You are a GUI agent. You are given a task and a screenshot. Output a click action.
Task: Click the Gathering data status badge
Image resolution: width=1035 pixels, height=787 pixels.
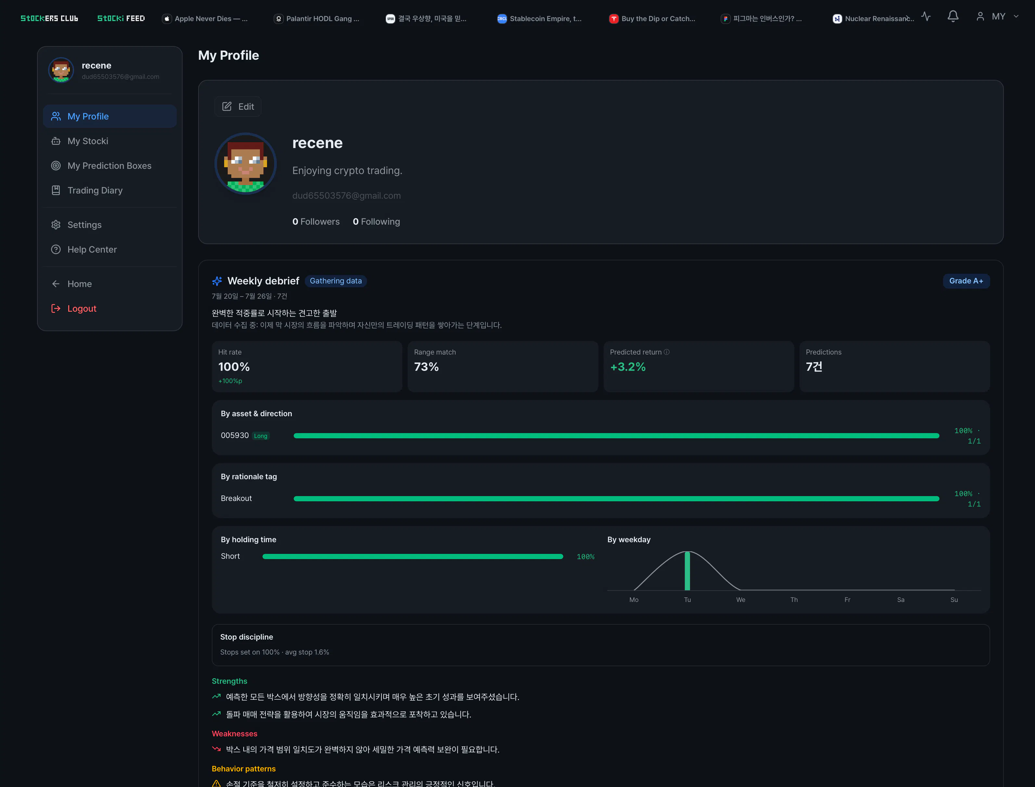tap(336, 281)
